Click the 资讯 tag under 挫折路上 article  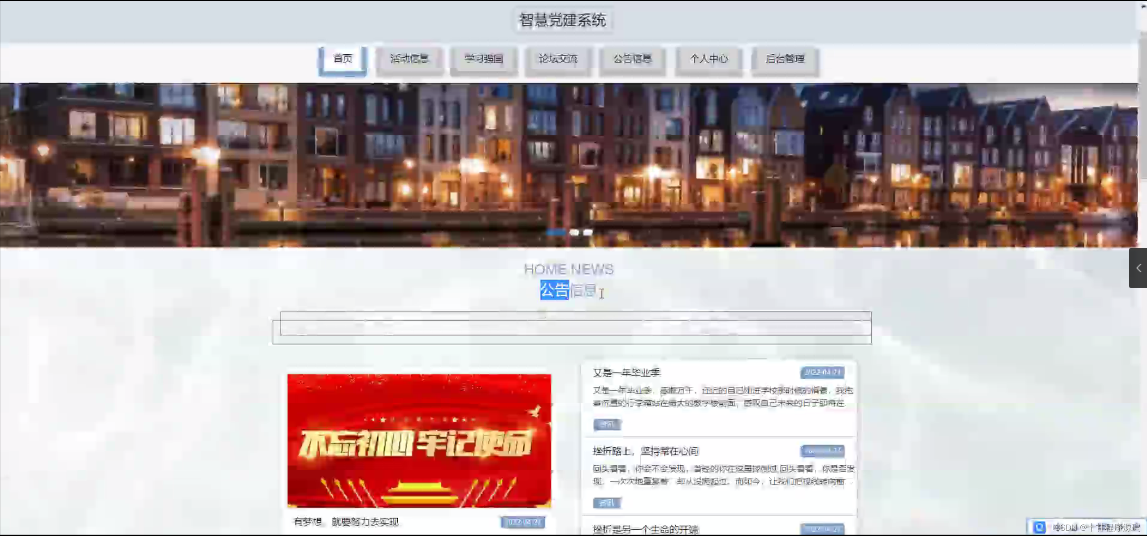pos(607,503)
